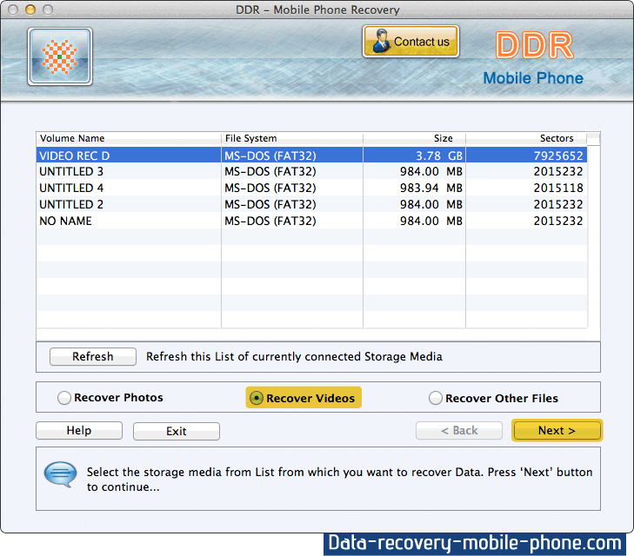
Task: Select the Recover Videos radio option
Action: pyautogui.click(x=257, y=398)
